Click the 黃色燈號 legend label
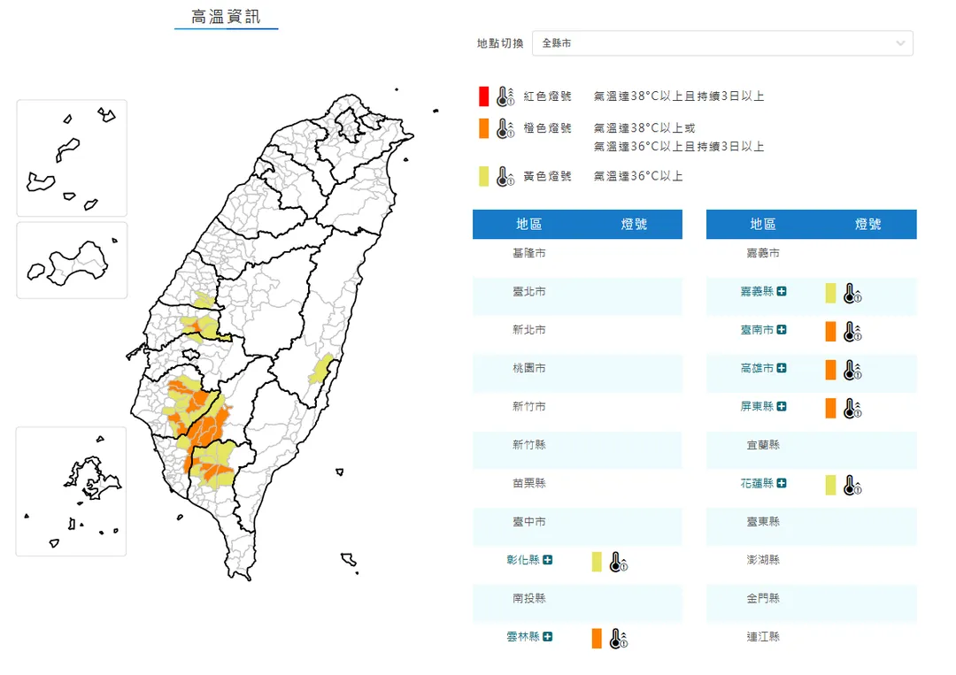The image size is (956, 675). (x=548, y=176)
